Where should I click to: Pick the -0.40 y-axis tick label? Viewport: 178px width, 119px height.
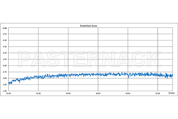pyautogui.click(x=5, y=53)
